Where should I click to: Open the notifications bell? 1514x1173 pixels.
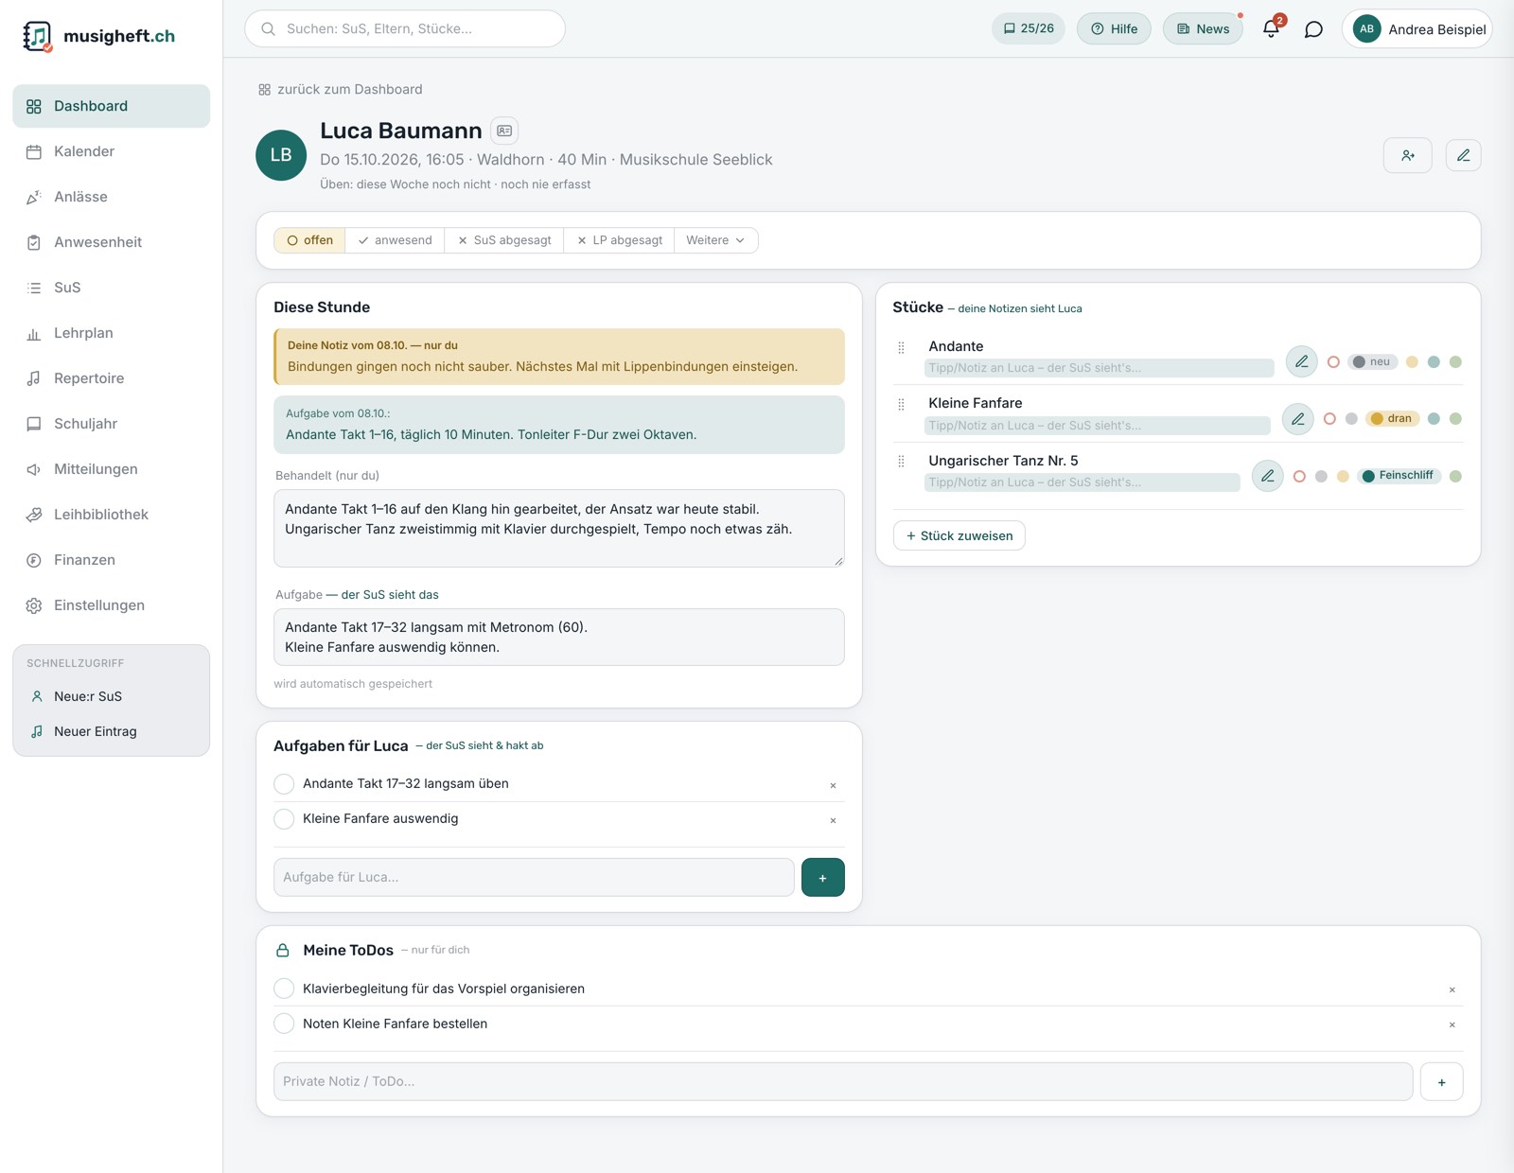pos(1271,29)
